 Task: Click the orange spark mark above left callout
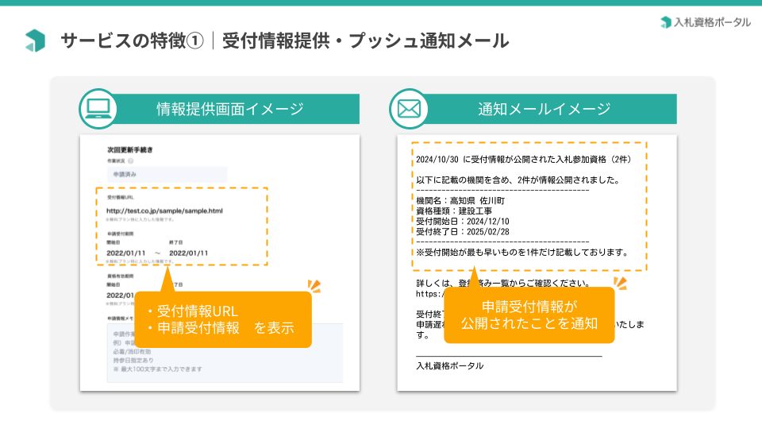pos(314,286)
